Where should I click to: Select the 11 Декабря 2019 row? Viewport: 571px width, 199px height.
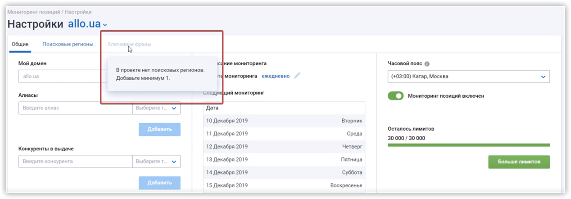pyautogui.click(x=284, y=134)
